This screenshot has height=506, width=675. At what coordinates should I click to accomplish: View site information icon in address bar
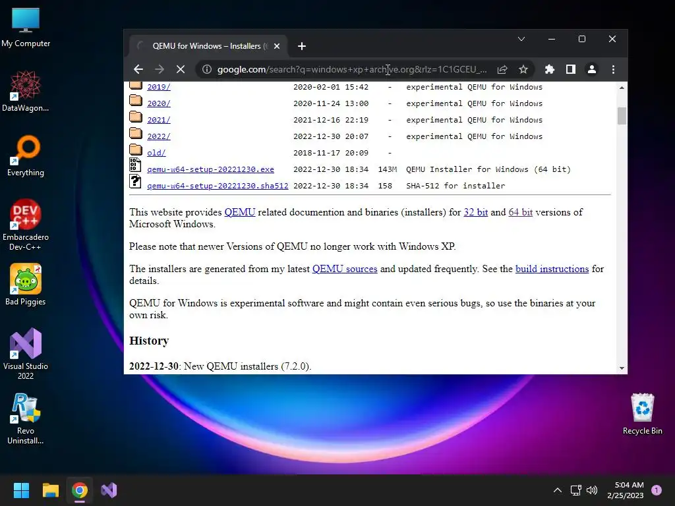206,69
